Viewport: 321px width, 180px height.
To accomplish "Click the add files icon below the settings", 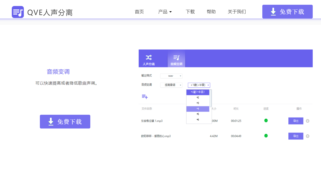I will [145, 97].
